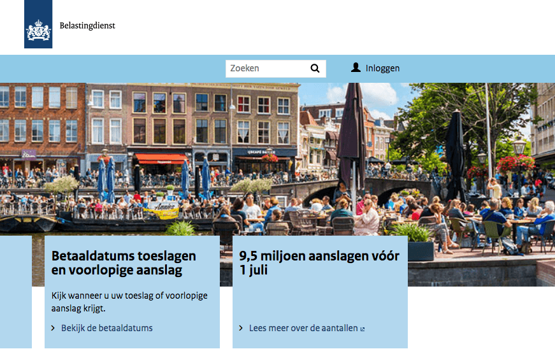The height and width of the screenshot is (356, 555).
Task: Open the Bekijk de betaaldatums link
Action: tap(107, 328)
